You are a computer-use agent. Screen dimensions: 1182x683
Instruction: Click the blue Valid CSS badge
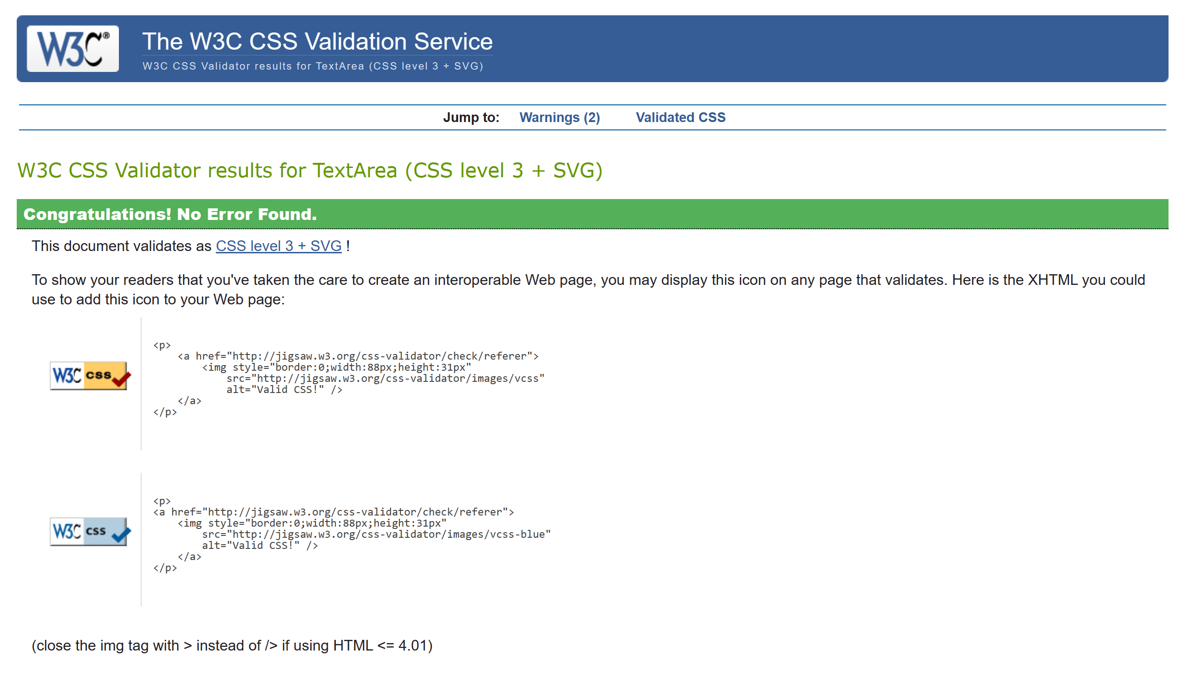coord(90,531)
